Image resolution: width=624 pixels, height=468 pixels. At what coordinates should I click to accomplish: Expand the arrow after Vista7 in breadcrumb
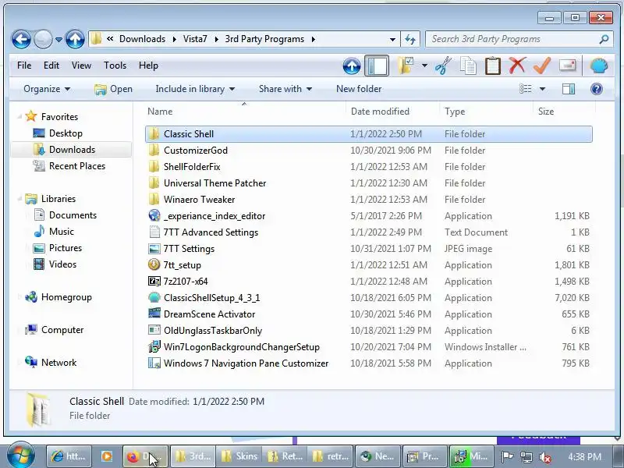point(217,39)
